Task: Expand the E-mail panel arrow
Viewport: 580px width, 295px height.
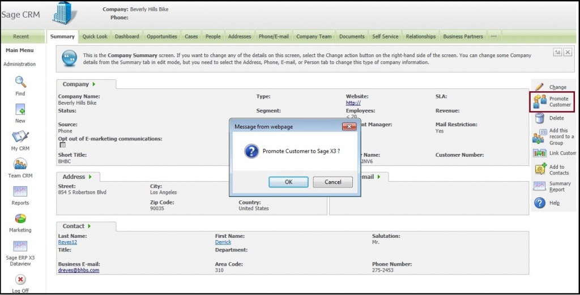Action: 378,177
